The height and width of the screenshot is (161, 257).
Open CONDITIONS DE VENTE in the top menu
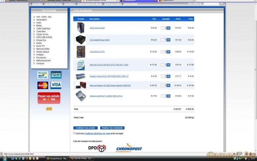click(x=90, y=4)
